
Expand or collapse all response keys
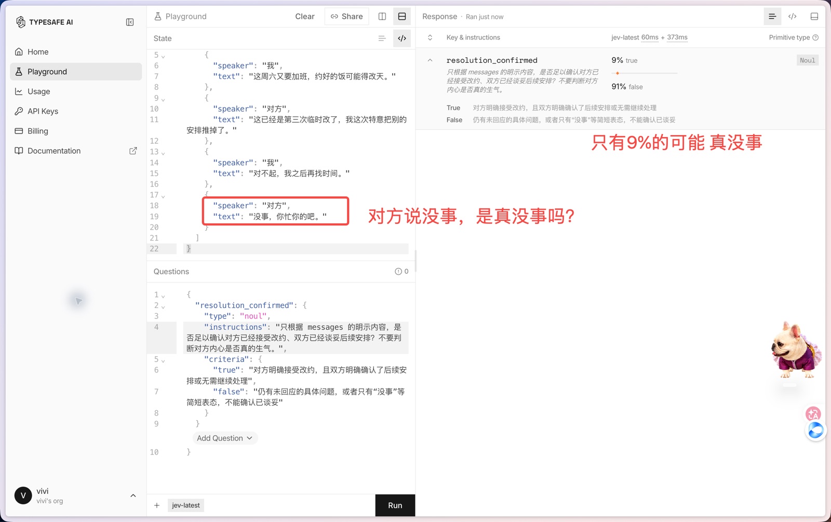(x=430, y=37)
